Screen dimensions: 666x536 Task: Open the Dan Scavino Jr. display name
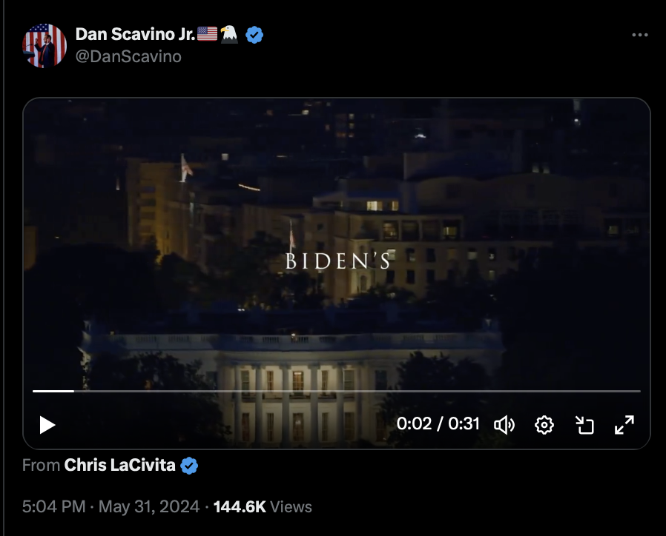135,34
